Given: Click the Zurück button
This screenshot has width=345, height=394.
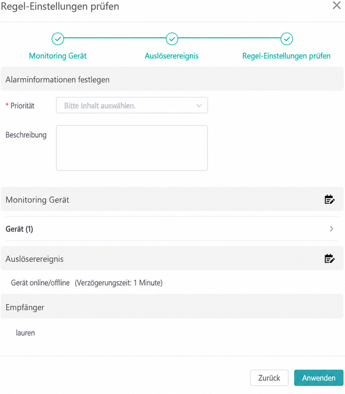Looking at the screenshot, I should click(x=269, y=377).
